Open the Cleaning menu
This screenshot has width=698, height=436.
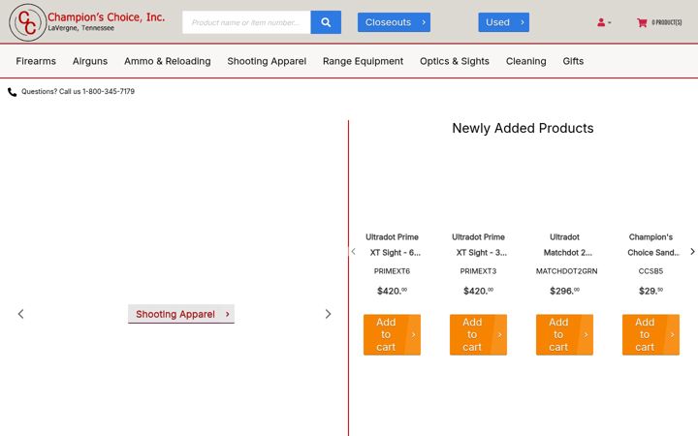click(525, 61)
